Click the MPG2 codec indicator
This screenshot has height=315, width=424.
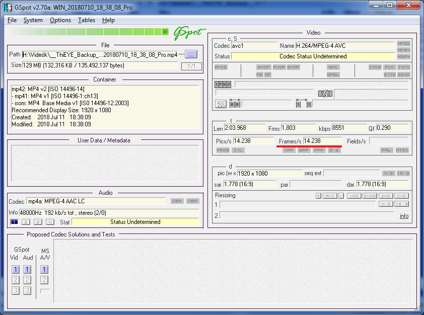[403, 43]
